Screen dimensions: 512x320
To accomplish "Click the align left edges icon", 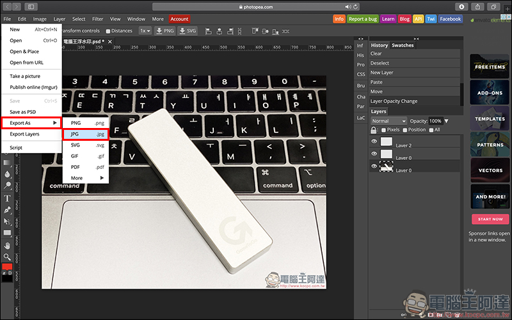I will click(209, 31).
